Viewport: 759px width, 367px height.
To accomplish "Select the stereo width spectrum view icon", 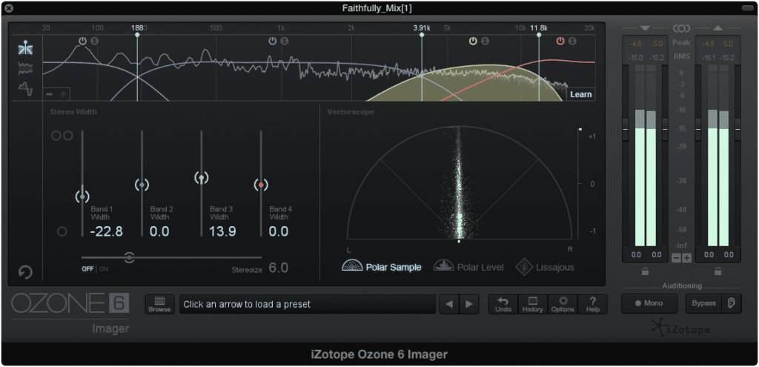I will [25, 69].
